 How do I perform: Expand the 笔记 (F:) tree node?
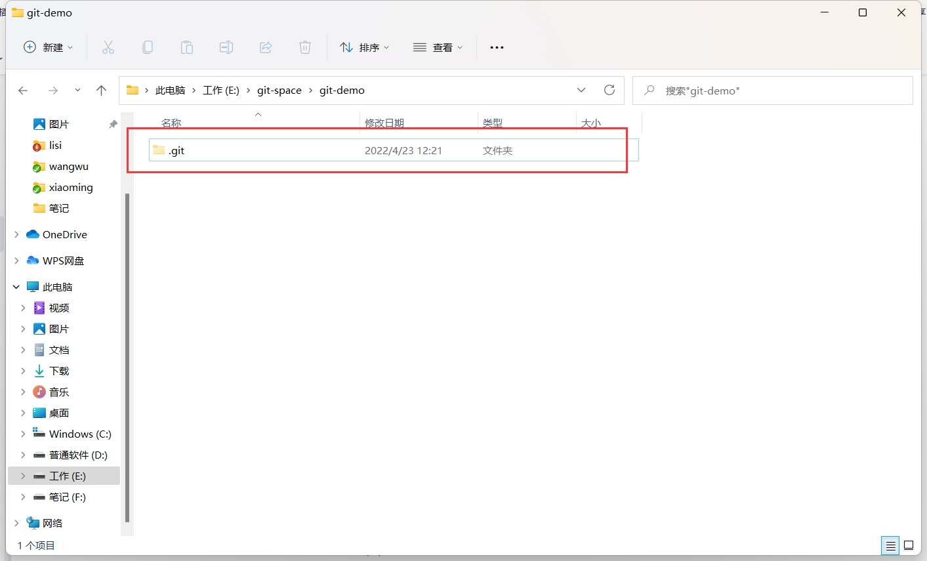tap(23, 497)
